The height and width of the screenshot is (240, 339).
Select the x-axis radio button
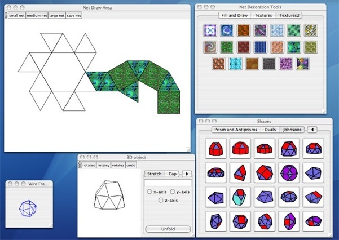pos(149,192)
